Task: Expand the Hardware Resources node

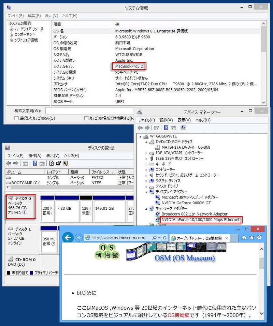Action: (11, 29)
